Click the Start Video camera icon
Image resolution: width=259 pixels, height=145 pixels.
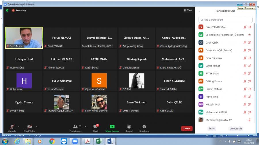tap(30, 127)
